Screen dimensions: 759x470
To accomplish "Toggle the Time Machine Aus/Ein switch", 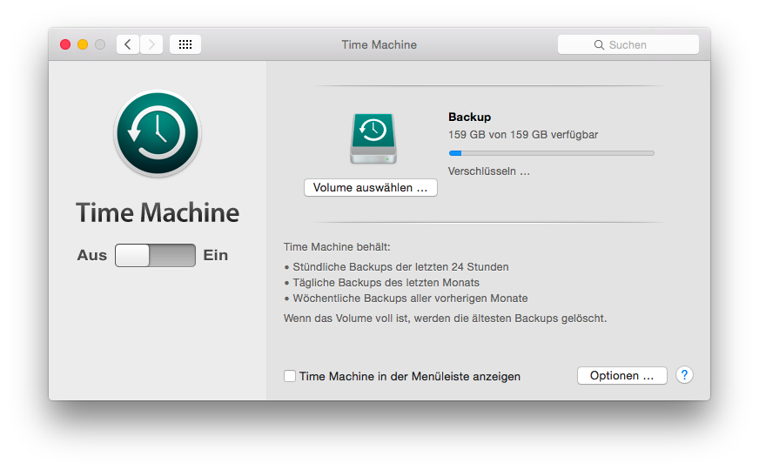I will 156,255.
